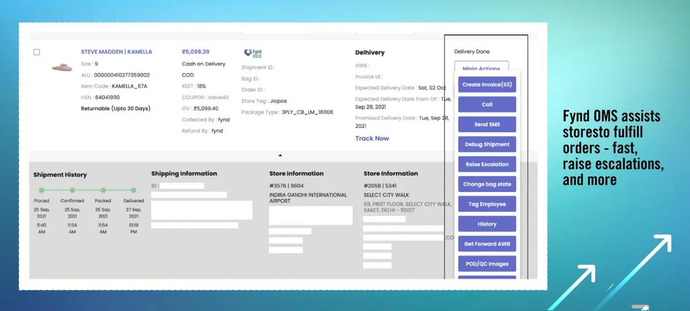
Task: Click the Shipping Information heading
Action: pyautogui.click(x=184, y=173)
